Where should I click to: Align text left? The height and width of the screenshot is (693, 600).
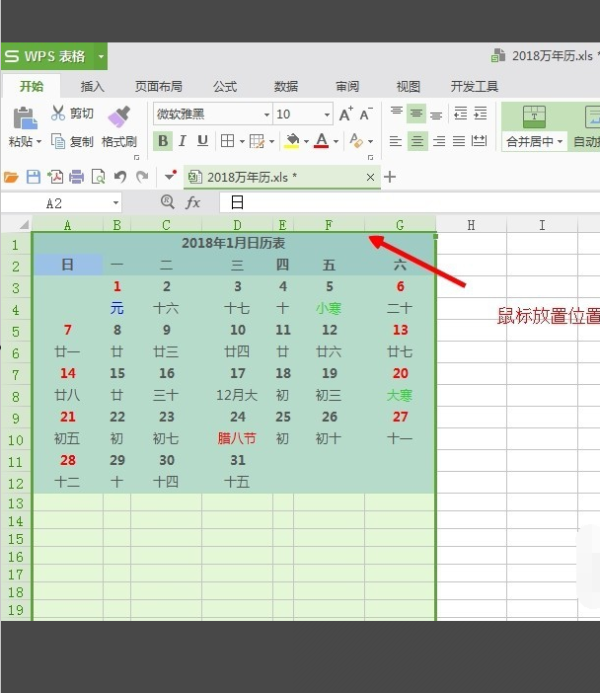point(396,141)
